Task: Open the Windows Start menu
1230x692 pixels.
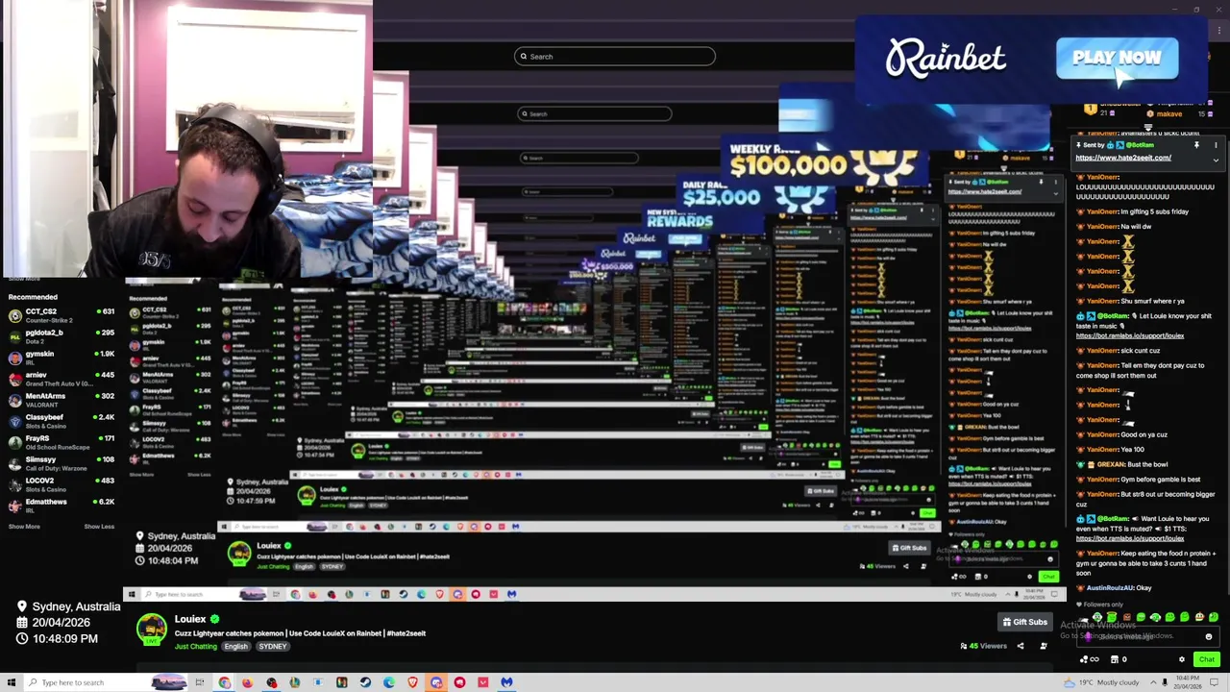Action: [x=12, y=682]
